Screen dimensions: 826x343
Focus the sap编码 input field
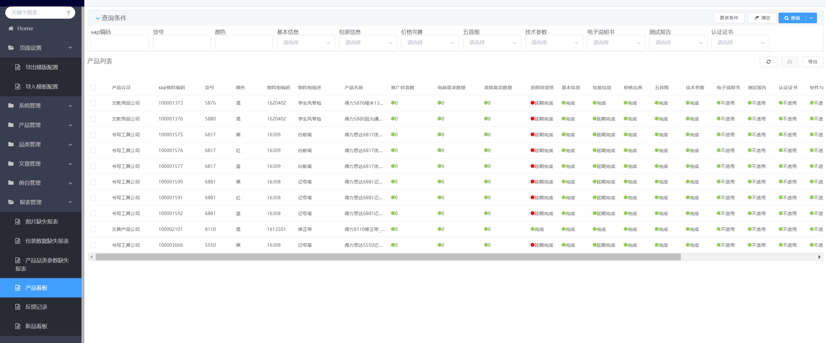pos(120,43)
